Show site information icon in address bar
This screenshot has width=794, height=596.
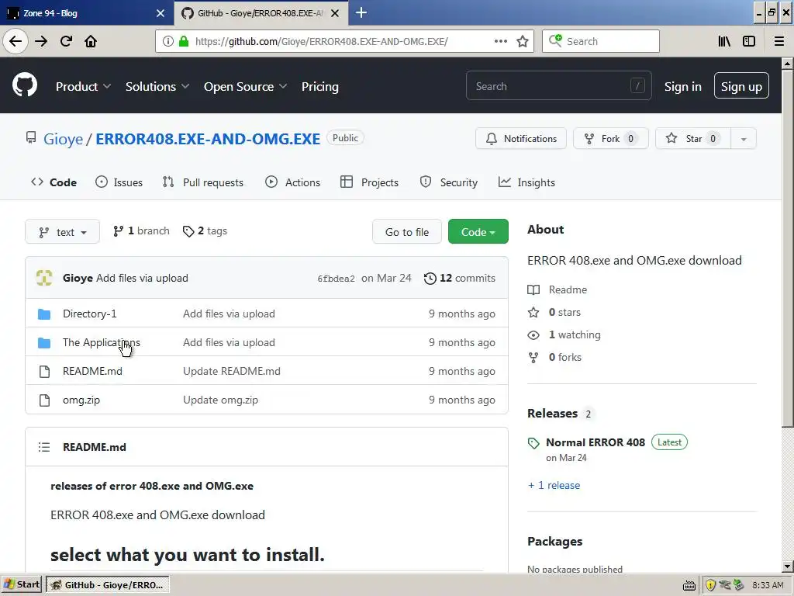click(x=168, y=42)
